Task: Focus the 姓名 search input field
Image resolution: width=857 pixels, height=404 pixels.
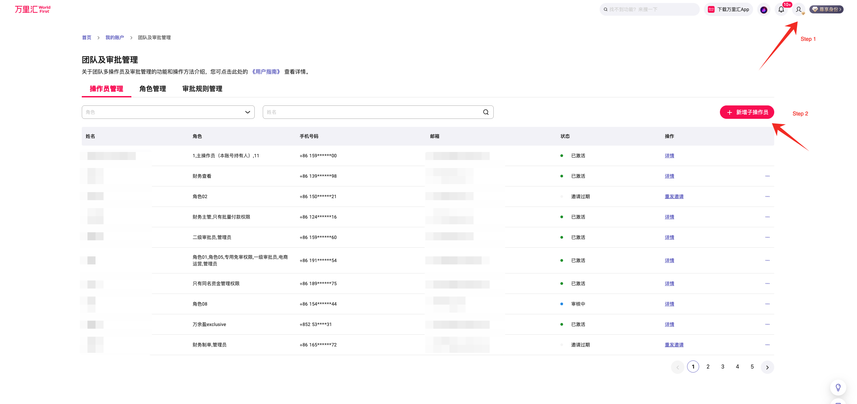Action: coord(378,112)
